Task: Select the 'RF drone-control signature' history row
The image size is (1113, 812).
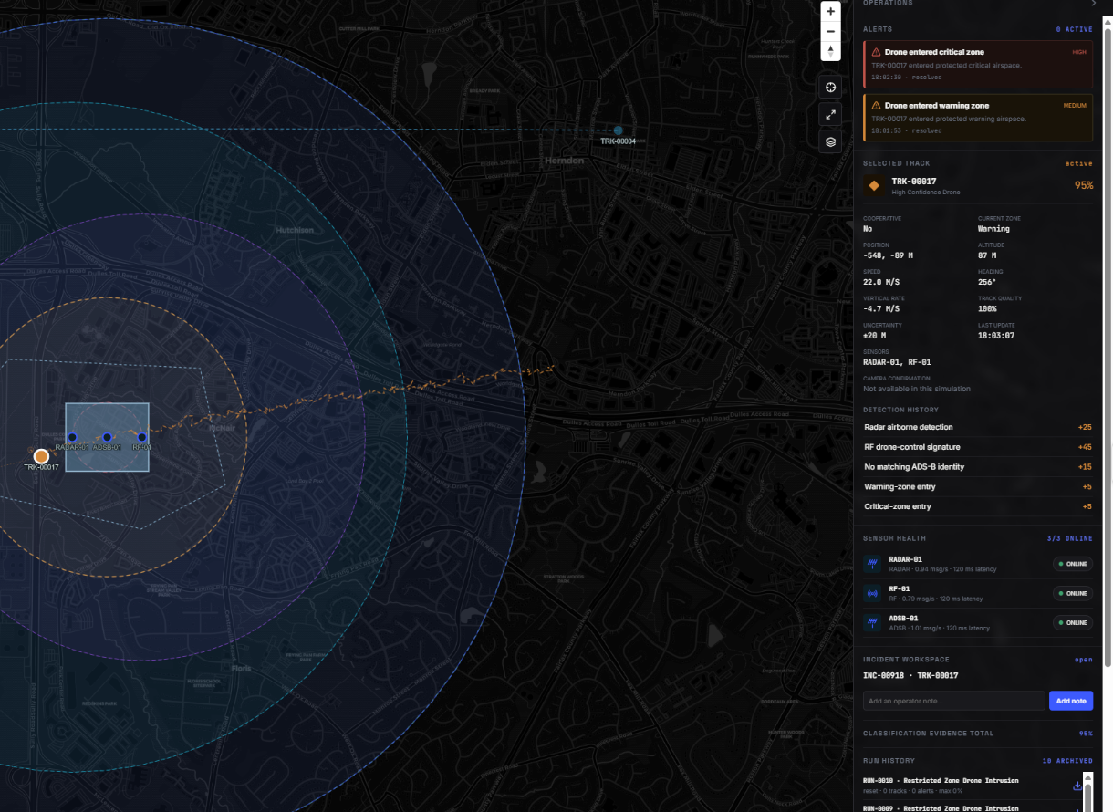Action: click(x=978, y=447)
